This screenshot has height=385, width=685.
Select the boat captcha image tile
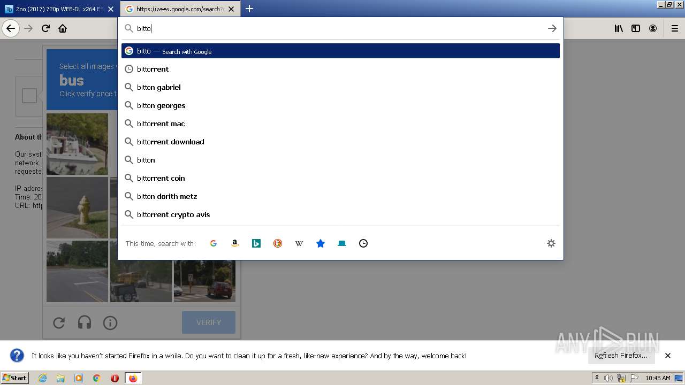77,144
